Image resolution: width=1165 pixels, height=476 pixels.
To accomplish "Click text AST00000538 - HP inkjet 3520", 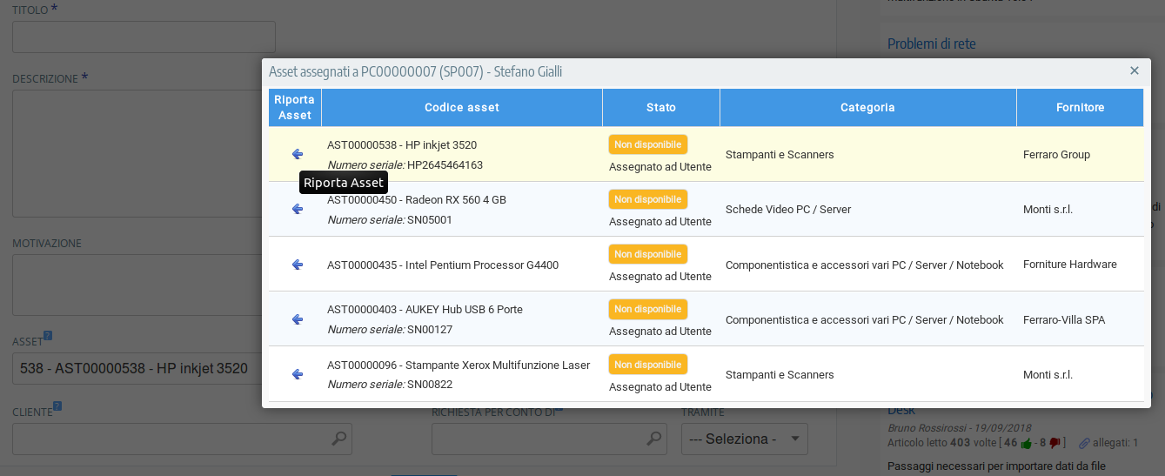I will tap(402, 145).
